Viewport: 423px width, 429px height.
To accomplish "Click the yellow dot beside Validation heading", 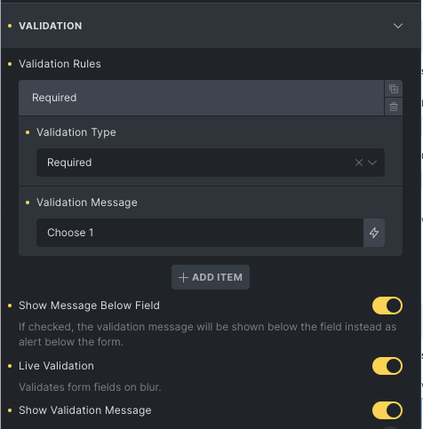I will (10, 26).
